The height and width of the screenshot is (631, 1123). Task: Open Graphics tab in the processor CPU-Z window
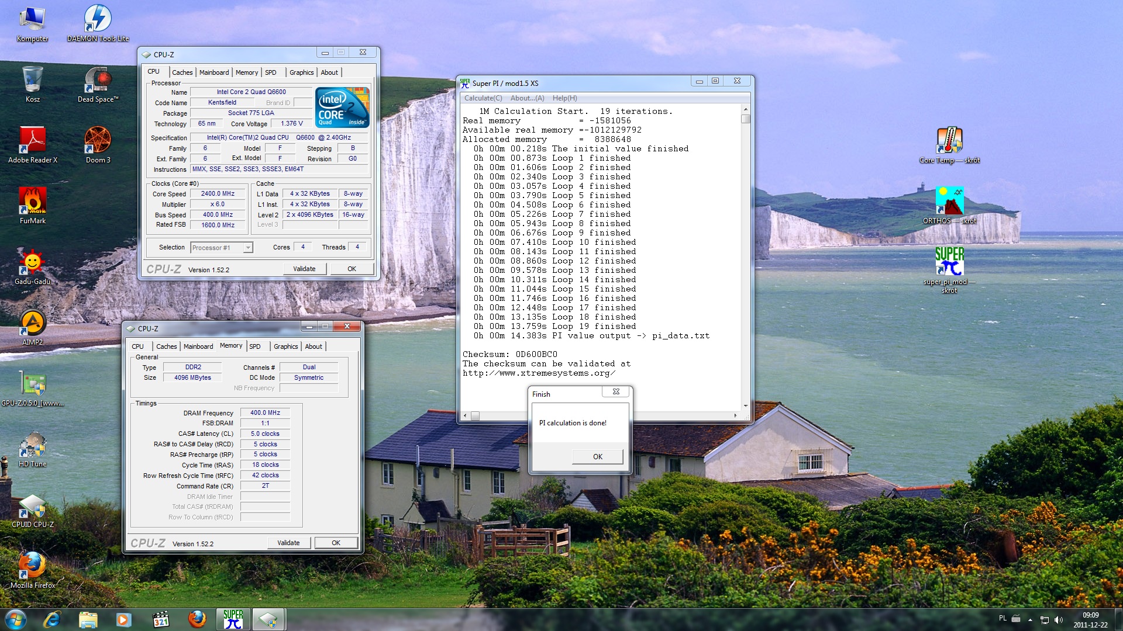click(x=301, y=72)
